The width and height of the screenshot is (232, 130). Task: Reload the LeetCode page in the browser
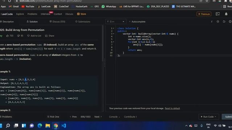pyautogui.click(x=9, y=1)
